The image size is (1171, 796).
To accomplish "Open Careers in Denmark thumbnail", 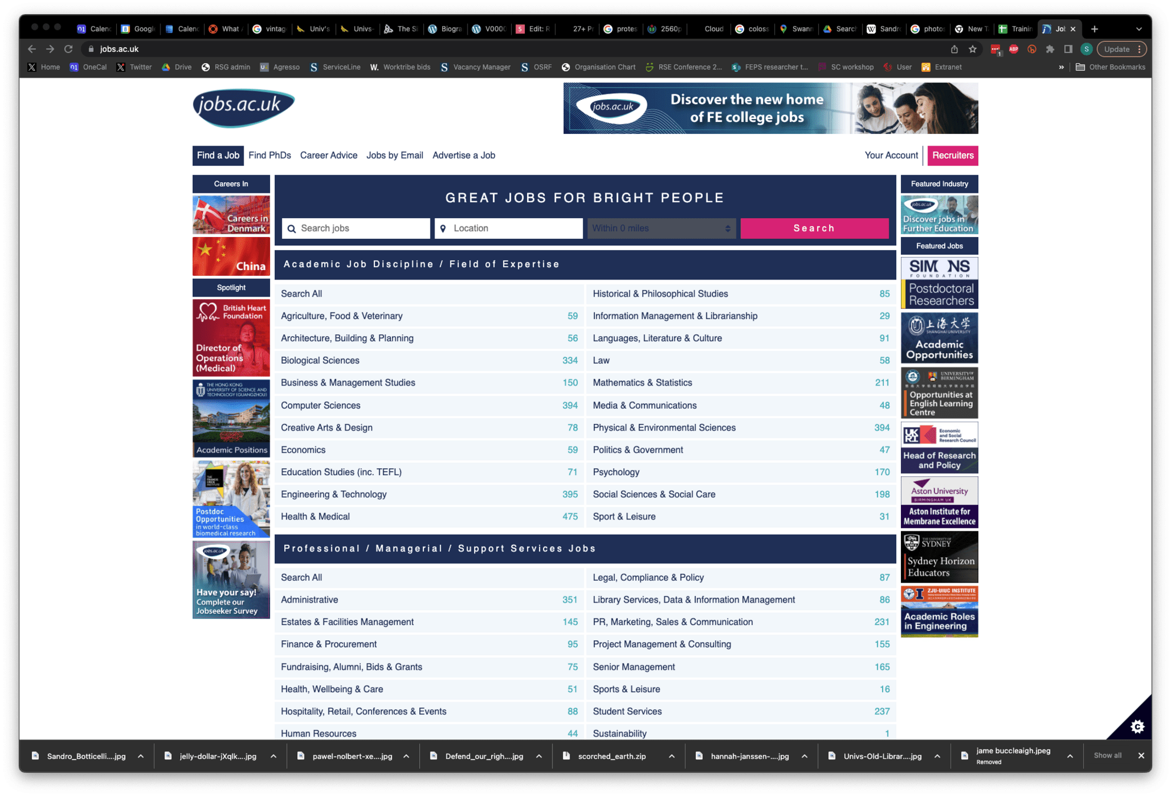I will click(231, 215).
